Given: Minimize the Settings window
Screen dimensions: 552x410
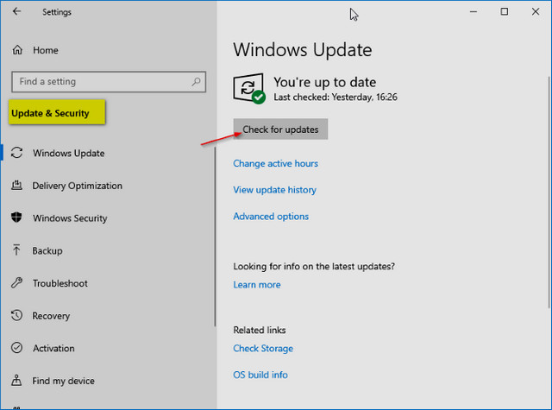Looking at the screenshot, I should click(474, 11).
